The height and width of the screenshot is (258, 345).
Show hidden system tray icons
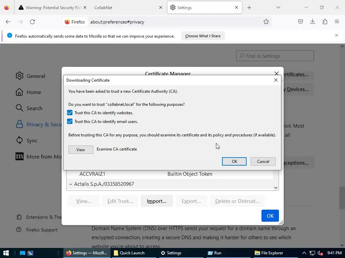[304, 253]
